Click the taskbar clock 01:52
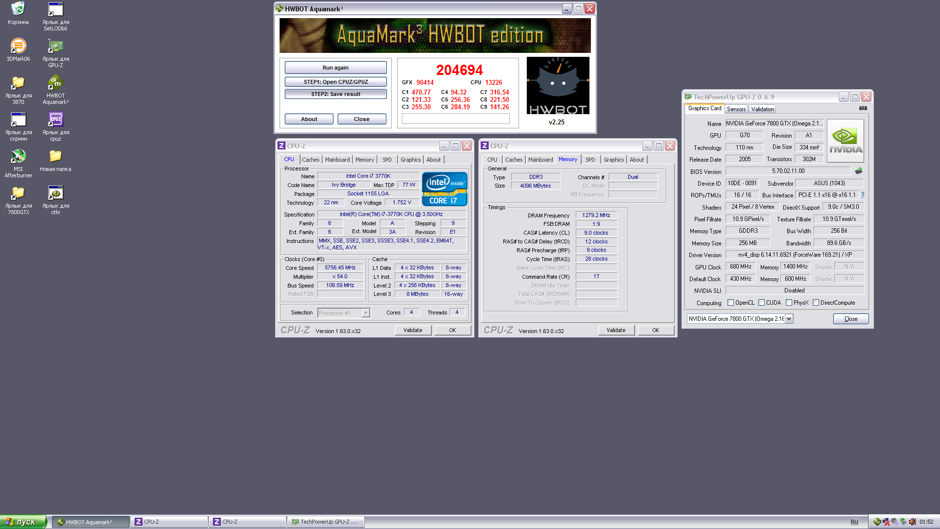The height and width of the screenshot is (529, 940). (x=926, y=522)
